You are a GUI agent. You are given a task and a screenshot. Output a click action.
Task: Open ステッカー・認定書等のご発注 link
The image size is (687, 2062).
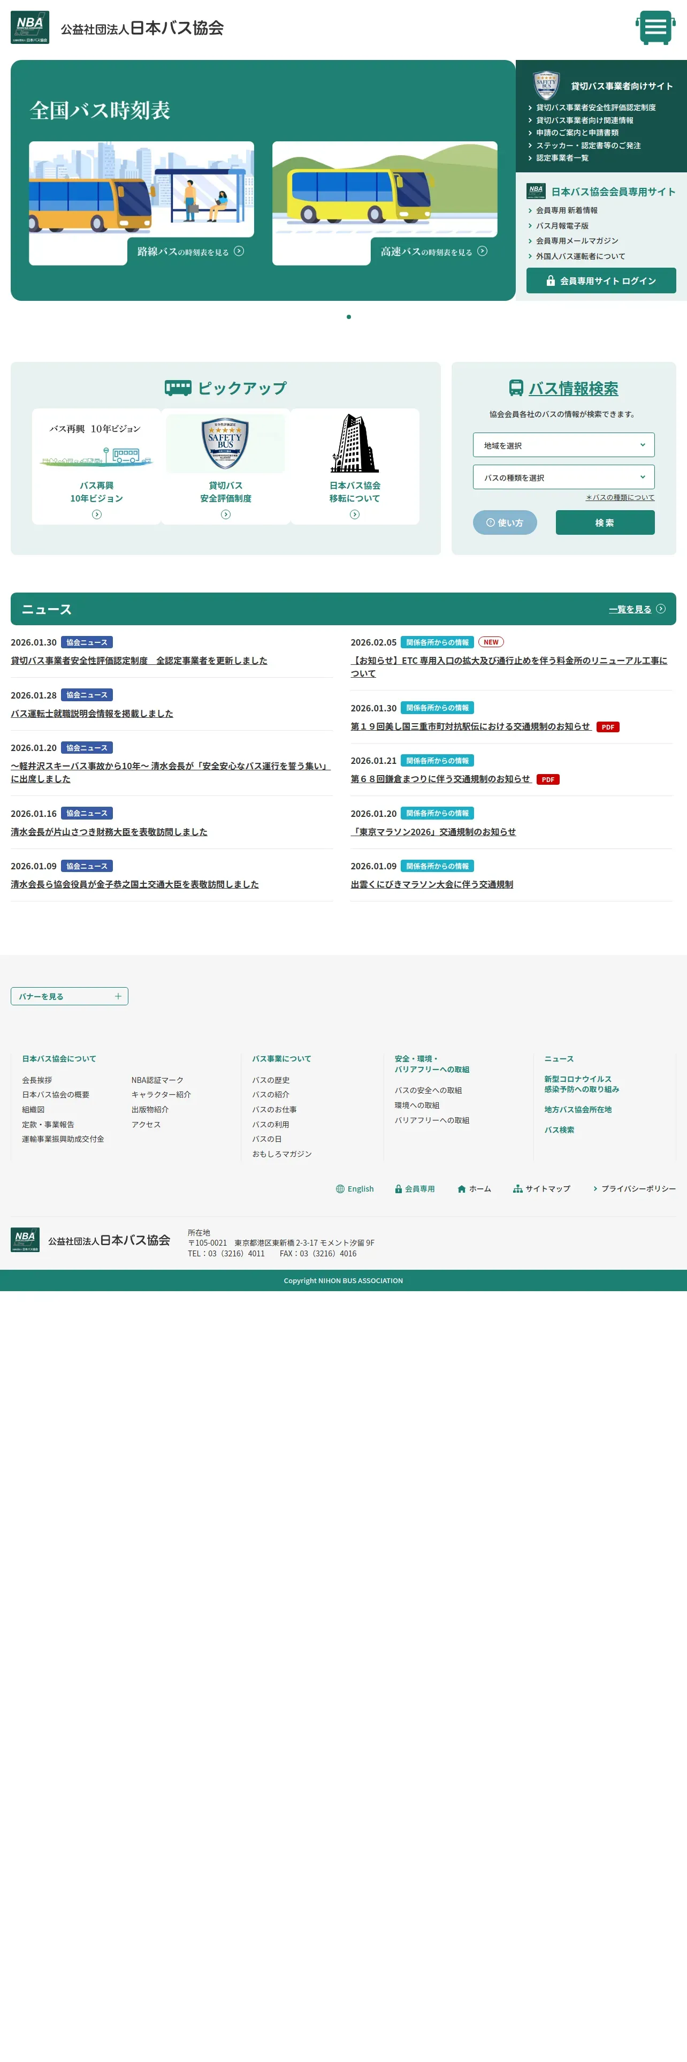coord(588,146)
